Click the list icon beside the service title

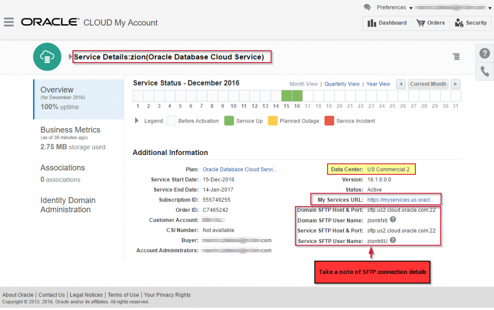pyautogui.click(x=456, y=56)
